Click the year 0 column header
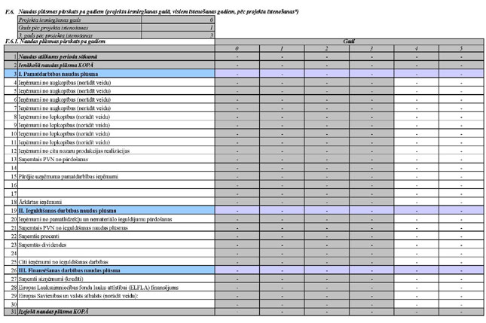The height and width of the screenshot is (323, 486). pos(237,49)
